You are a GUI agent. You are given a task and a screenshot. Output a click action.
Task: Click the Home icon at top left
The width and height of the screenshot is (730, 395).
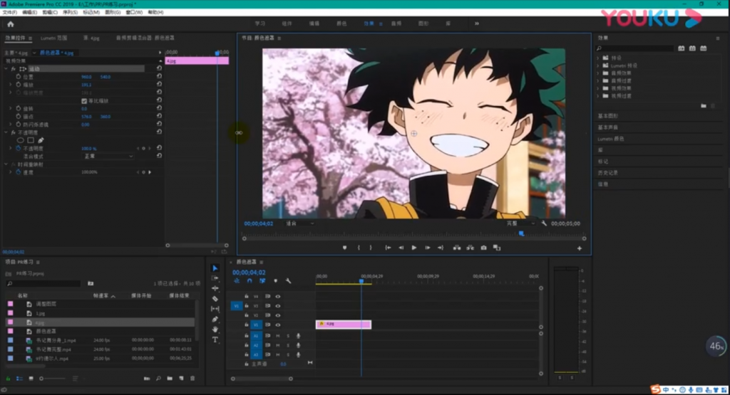pyautogui.click(x=10, y=24)
